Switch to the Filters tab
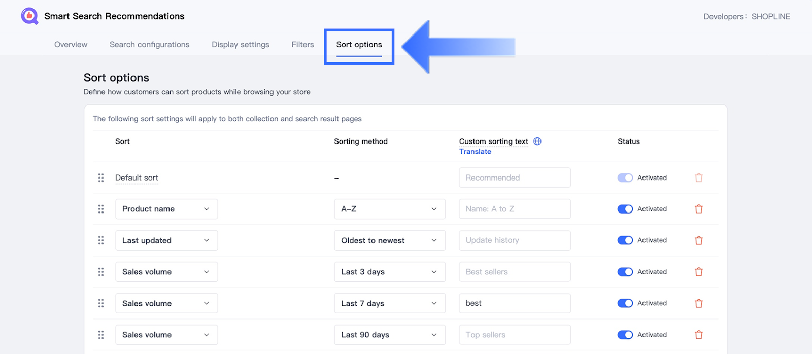The image size is (812, 354). pos(302,45)
